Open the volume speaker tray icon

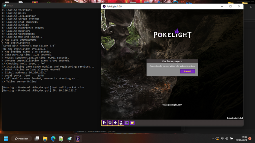(227, 139)
